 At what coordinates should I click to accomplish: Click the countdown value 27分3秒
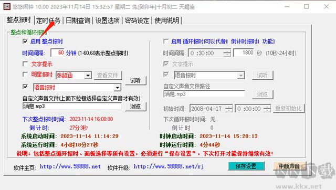click(78, 128)
